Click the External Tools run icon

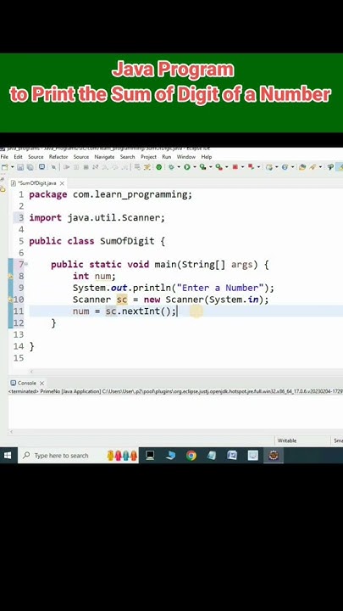[219, 167]
